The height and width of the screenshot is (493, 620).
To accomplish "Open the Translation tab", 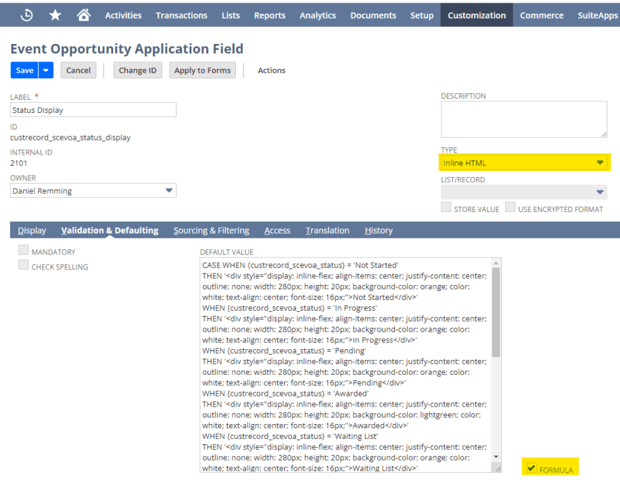I will pos(327,230).
